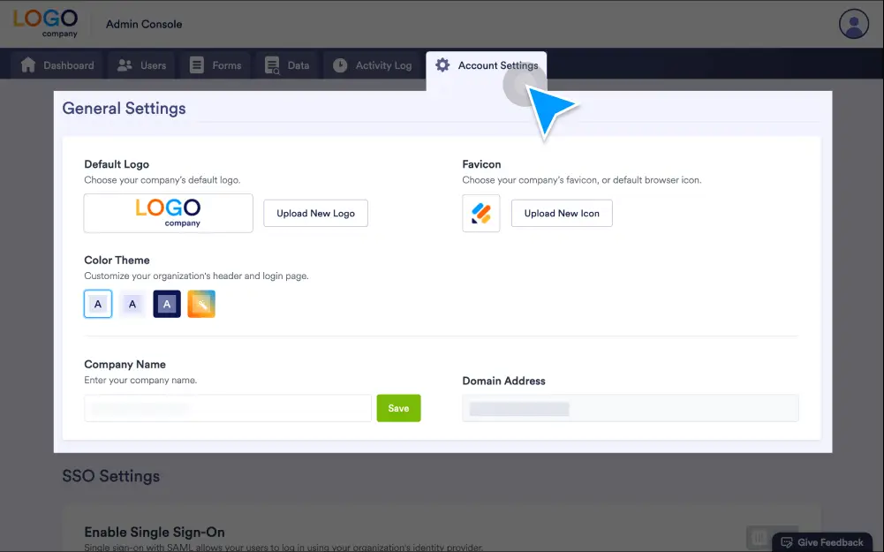
Task: Select the pale lavender color theme
Action: pos(132,304)
